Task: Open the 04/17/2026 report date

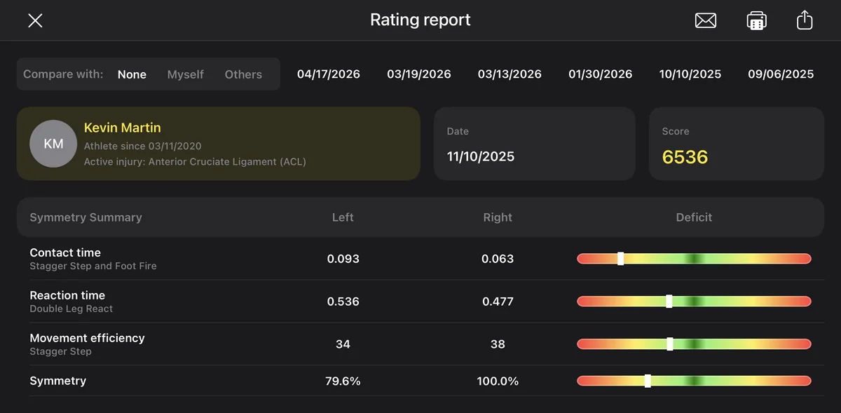Action: [x=329, y=74]
